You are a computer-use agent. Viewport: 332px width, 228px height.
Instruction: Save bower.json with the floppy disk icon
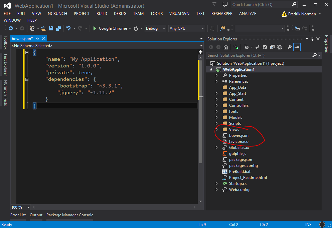click(x=51, y=28)
